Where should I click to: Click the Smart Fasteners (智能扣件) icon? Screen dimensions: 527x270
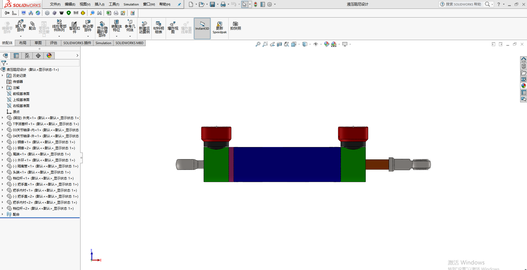pyautogui.click(x=74, y=27)
